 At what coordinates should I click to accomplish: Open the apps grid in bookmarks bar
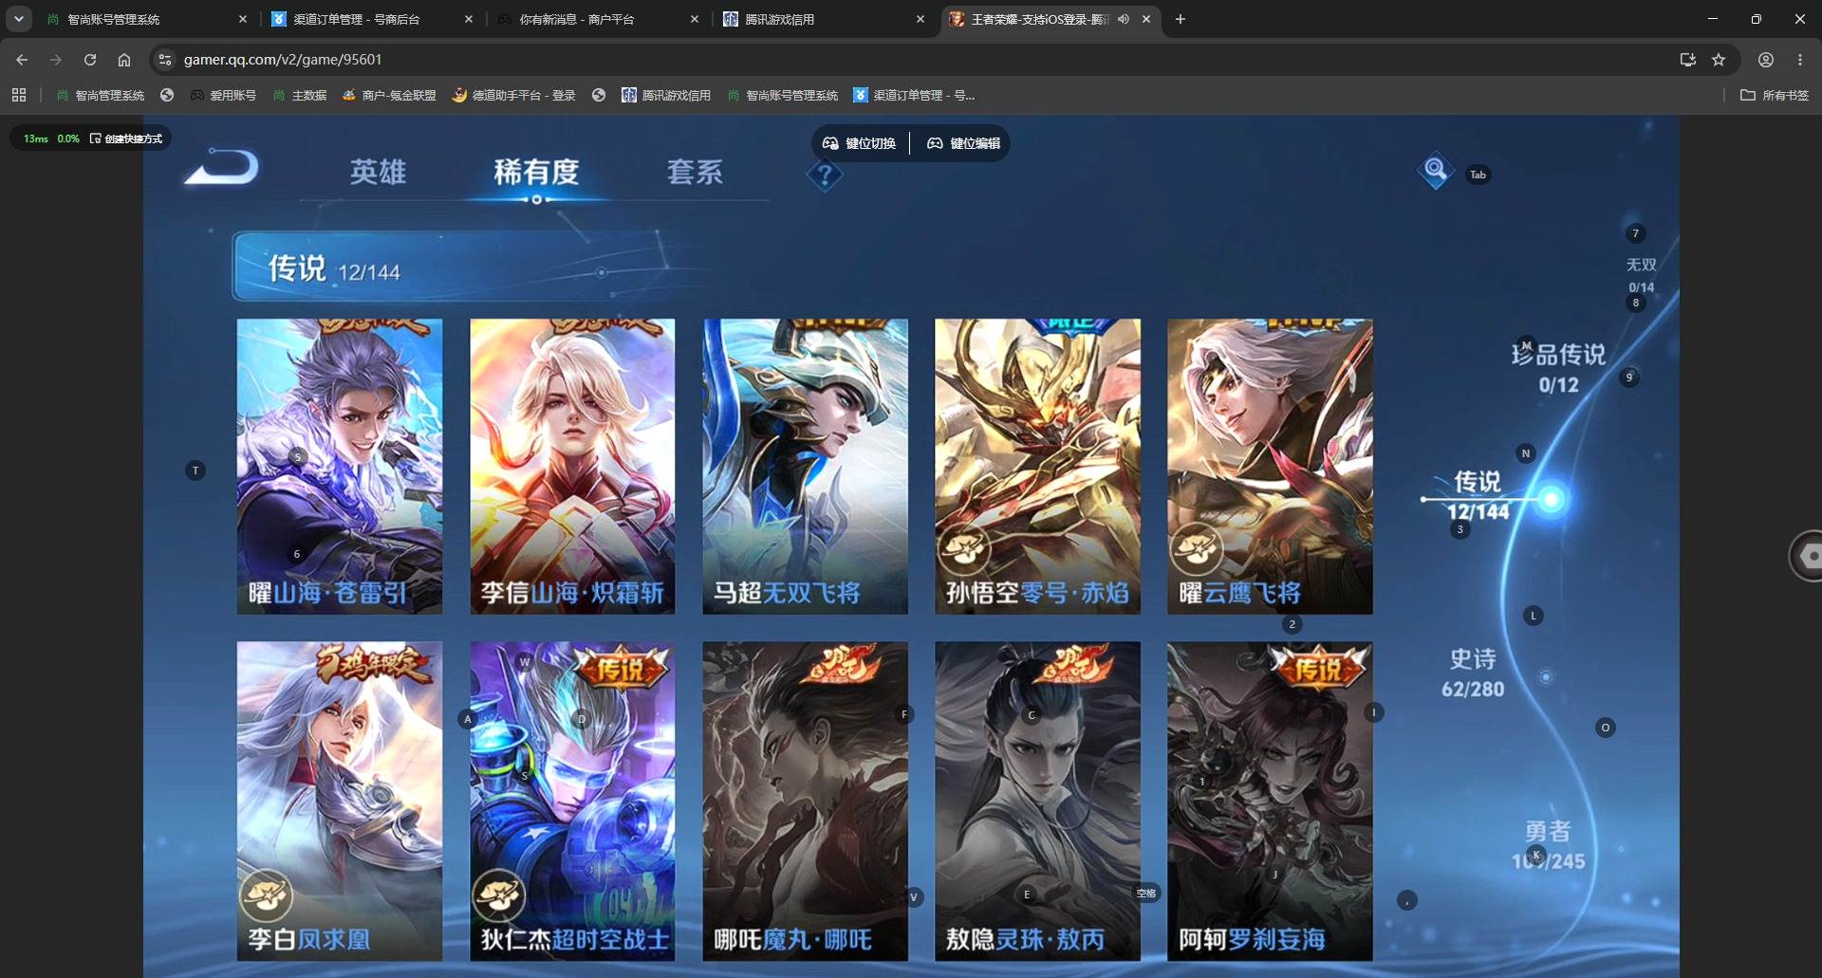19,95
